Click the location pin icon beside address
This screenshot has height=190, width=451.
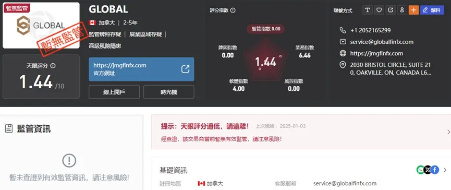(x=343, y=65)
